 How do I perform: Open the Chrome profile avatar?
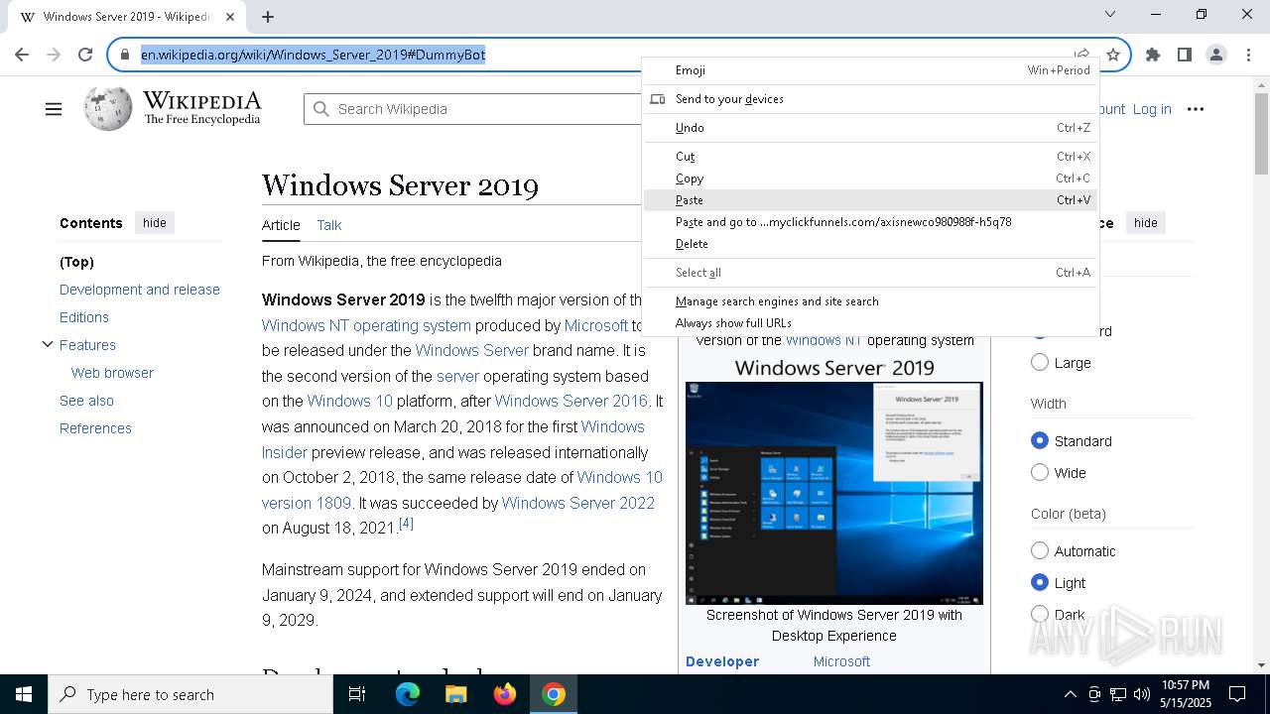coord(1216,55)
